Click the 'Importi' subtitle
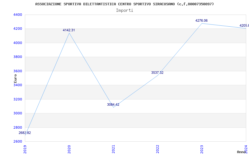 125,11
